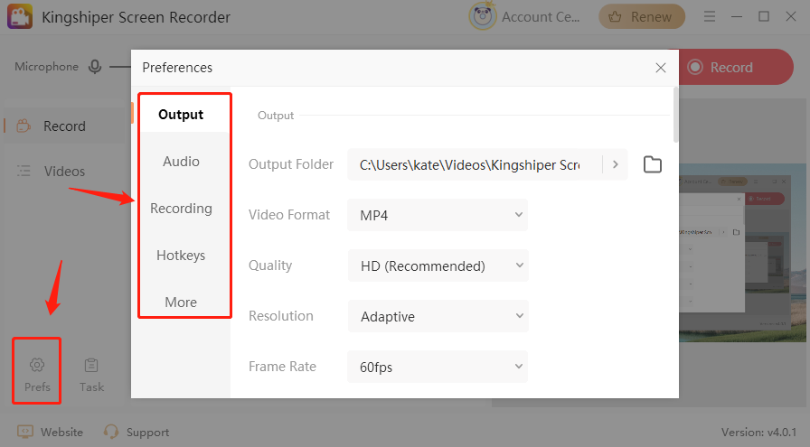Open the Task clipboard icon
Image resolution: width=810 pixels, height=447 pixels.
click(91, 365)
